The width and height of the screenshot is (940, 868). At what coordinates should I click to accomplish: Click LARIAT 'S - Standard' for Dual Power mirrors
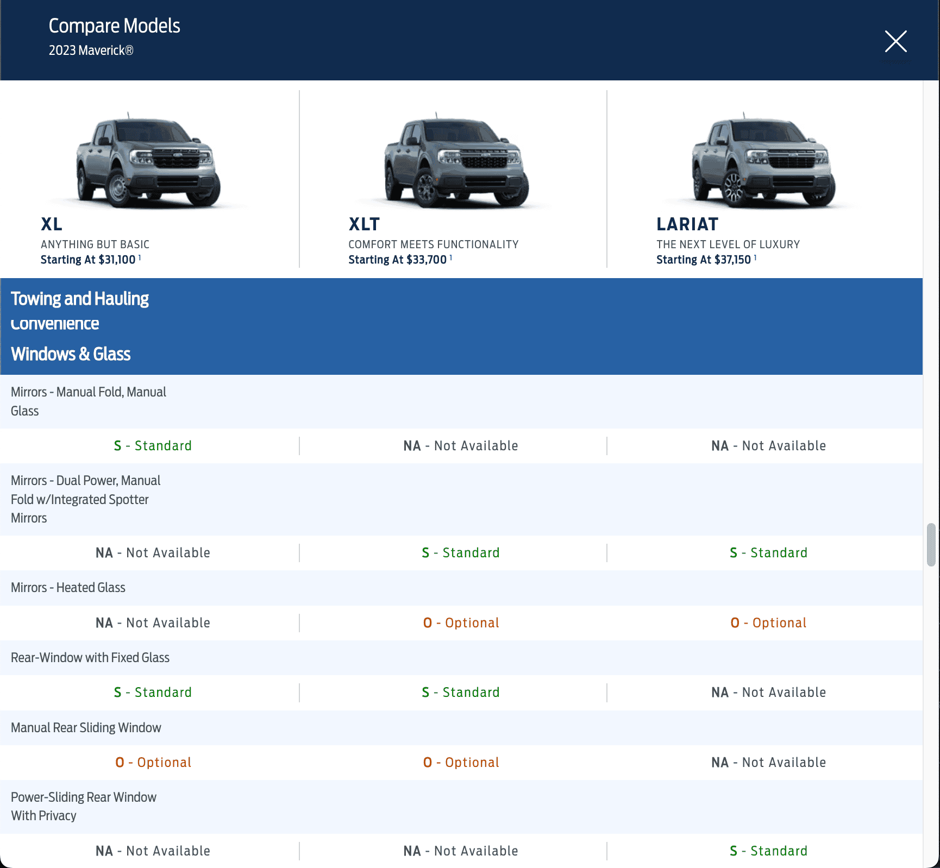pos(769,553)
